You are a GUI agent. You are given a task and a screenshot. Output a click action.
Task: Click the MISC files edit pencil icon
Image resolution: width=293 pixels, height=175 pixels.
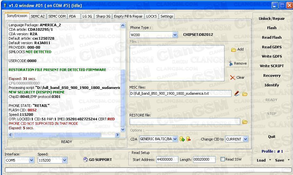[237, 93]
